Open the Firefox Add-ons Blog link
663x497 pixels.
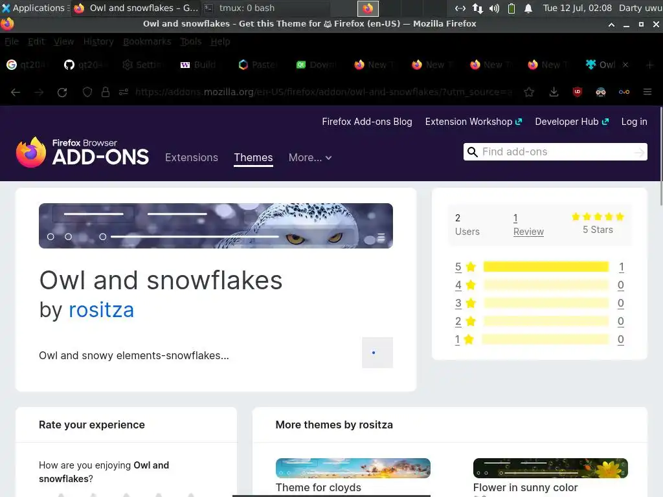367,122
